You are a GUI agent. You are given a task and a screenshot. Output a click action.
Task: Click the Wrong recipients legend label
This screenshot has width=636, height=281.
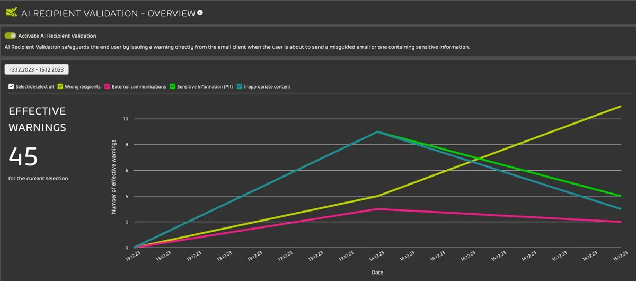[x=83, y=86]
